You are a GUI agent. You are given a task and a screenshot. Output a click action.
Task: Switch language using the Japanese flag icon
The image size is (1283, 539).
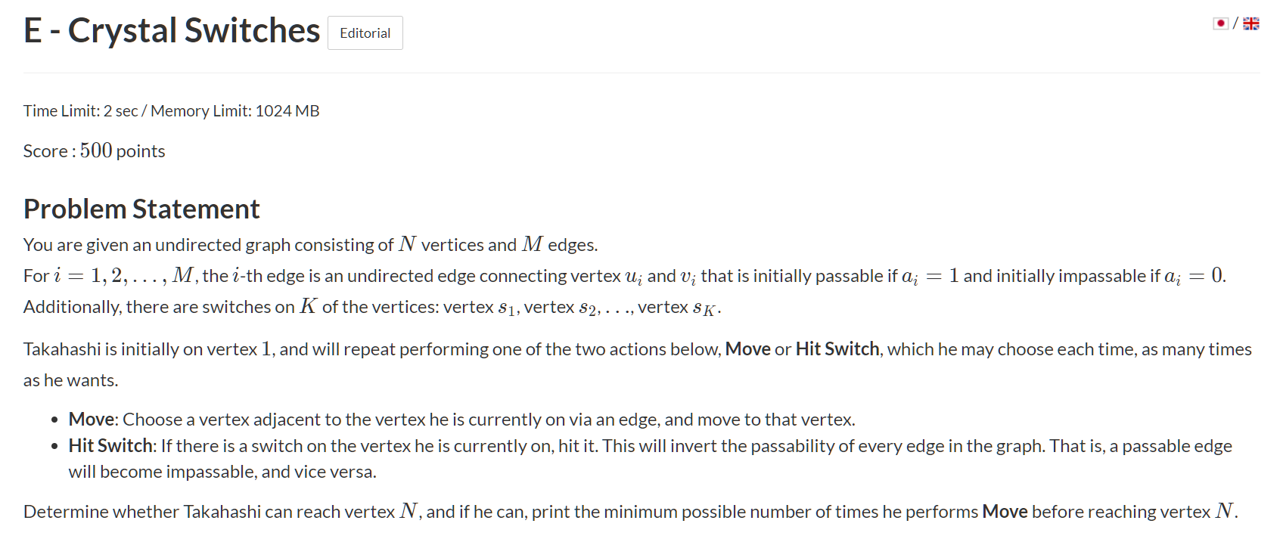tap(1220, 23)
